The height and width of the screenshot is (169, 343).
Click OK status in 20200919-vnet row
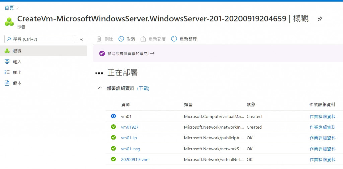[249, 159]
